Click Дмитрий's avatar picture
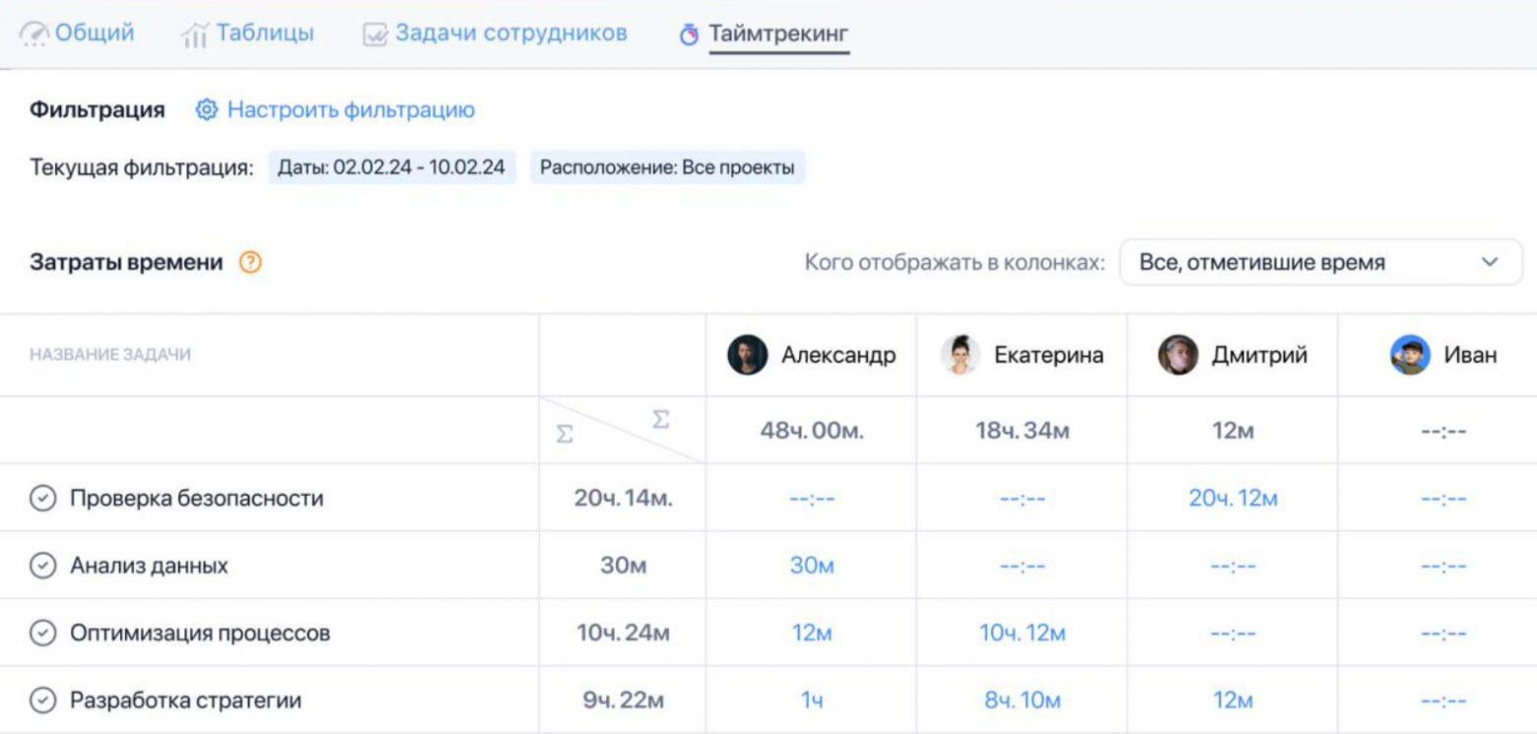The height and width of the screenshot is (734, 1537). (1177, 355)
